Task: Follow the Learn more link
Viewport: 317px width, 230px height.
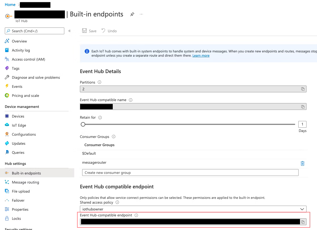Action: click(201, 56)
